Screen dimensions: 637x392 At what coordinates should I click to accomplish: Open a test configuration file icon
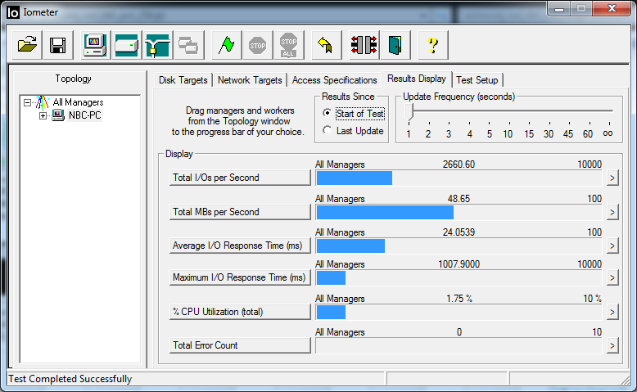(27, 45)
